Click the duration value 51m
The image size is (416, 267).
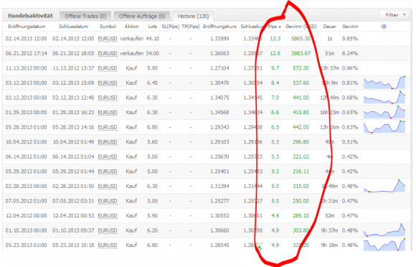(329, 53)
